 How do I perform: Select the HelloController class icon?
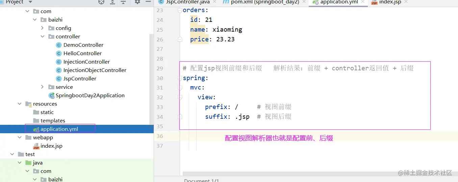coord(59,53)
